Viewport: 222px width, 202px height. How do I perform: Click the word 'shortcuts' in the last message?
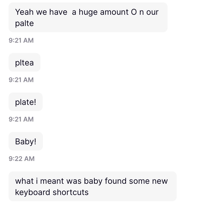point(71,192)
